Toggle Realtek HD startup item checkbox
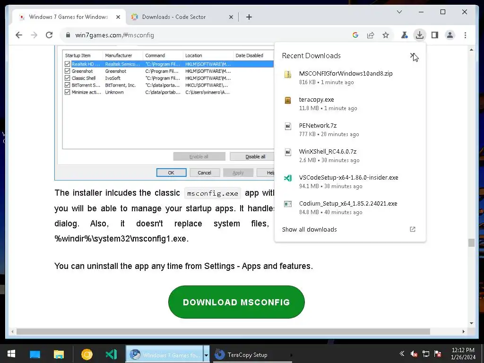The image size is (484, 363). 67,64
